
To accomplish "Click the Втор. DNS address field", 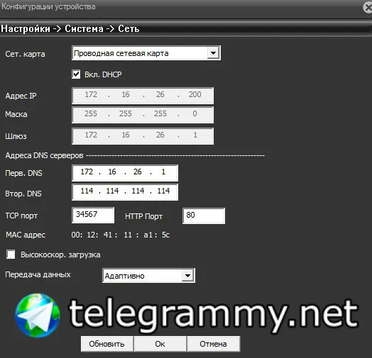I will [125, 192].
